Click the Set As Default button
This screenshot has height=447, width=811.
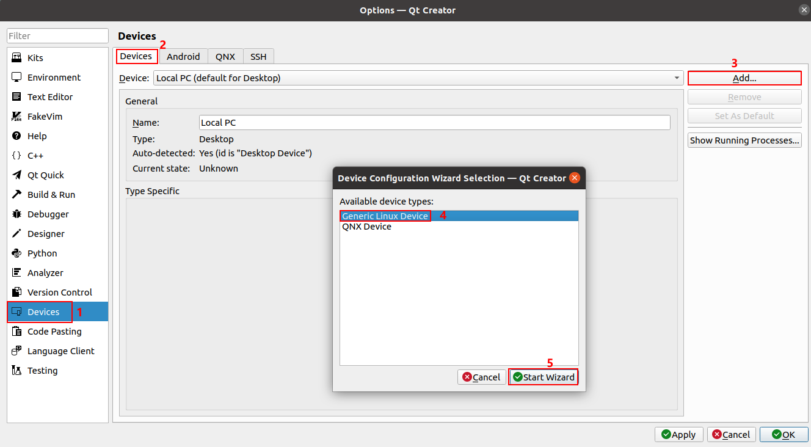[x=744, y=116]
